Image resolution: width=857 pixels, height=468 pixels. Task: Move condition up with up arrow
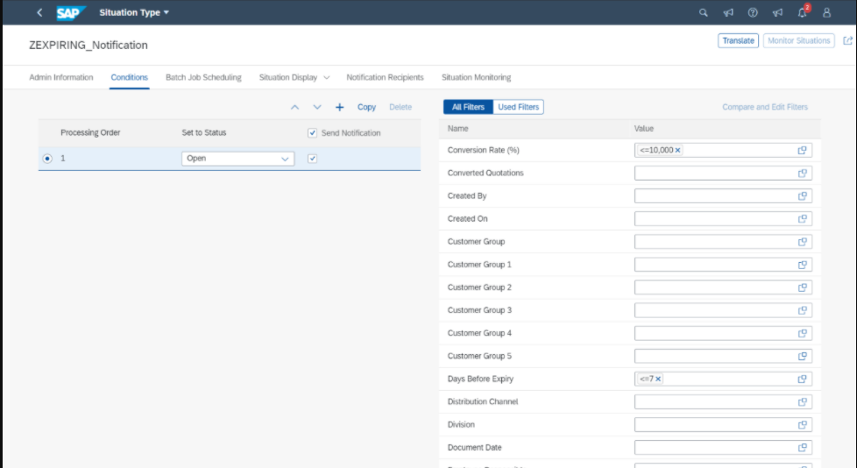(294, 107)
